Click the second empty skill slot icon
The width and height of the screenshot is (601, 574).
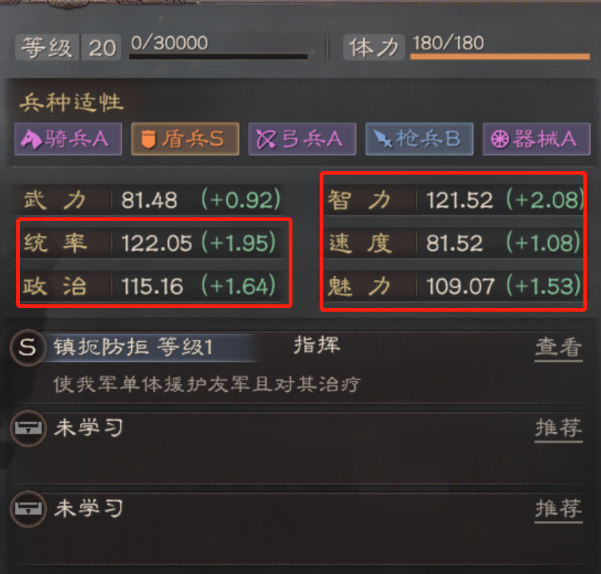click(28, 509)
